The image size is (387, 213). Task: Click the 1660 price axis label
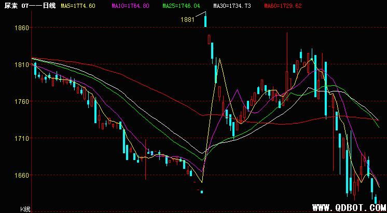pos(21,176)
